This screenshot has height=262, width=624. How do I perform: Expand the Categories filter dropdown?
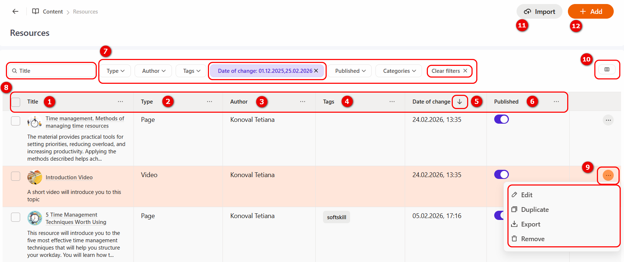399,71
